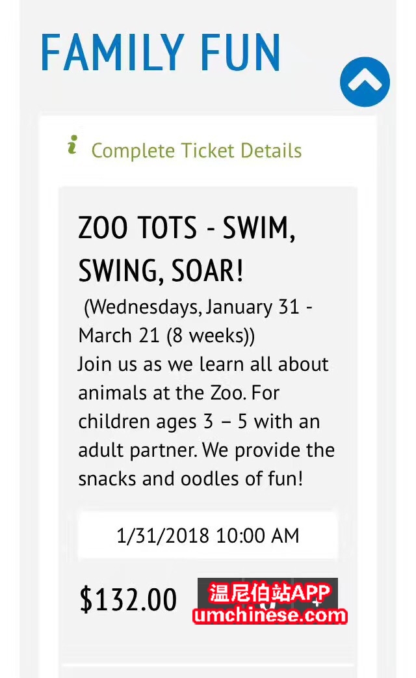The image size is (416, 678).
Task: Click the red Chinese APP watermark text
Action: tap(270, 592)
